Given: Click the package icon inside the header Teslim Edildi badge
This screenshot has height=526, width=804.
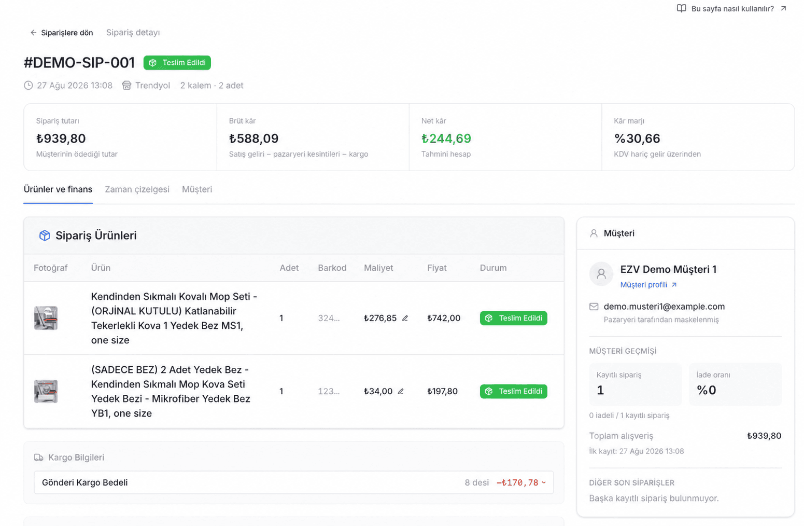Looking at the screenshot, I should point(153,63).
